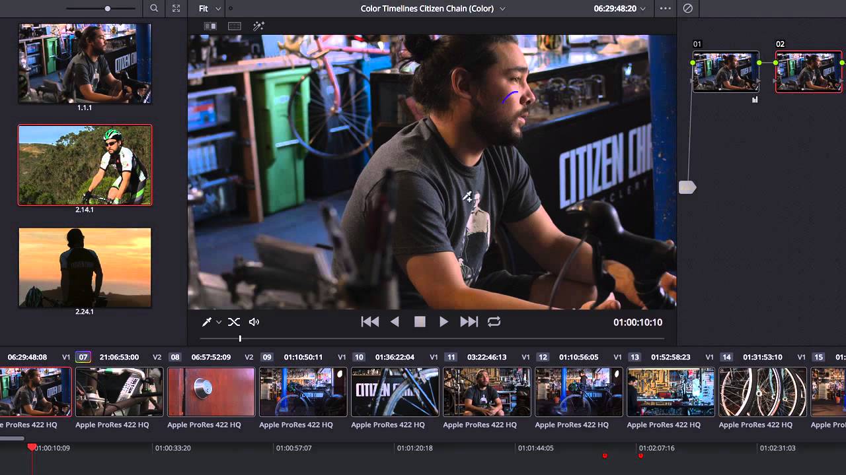The height and width of the screenshot is (475, 846).
Task: Select node 01 in node editor
Action: click(726, 72)
